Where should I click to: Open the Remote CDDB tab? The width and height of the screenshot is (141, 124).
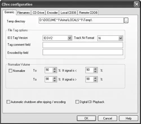pos(88,13)
